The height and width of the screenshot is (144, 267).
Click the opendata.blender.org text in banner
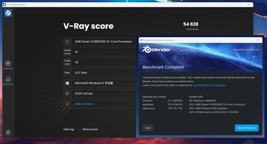pos(246,50)
